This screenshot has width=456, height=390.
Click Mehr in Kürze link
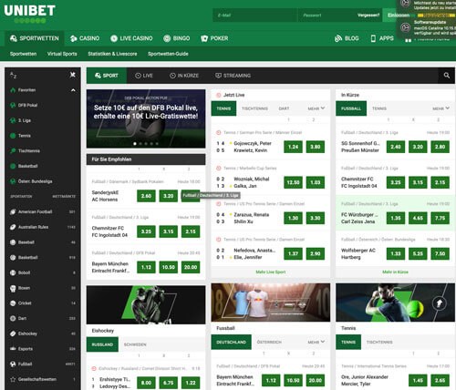[395, 272]
